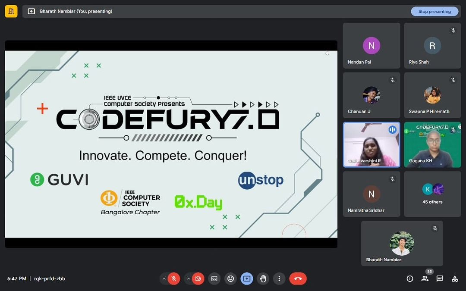Click the 6:47 PM time display
The width and height of the screenshot is (466, 291).
17,278
